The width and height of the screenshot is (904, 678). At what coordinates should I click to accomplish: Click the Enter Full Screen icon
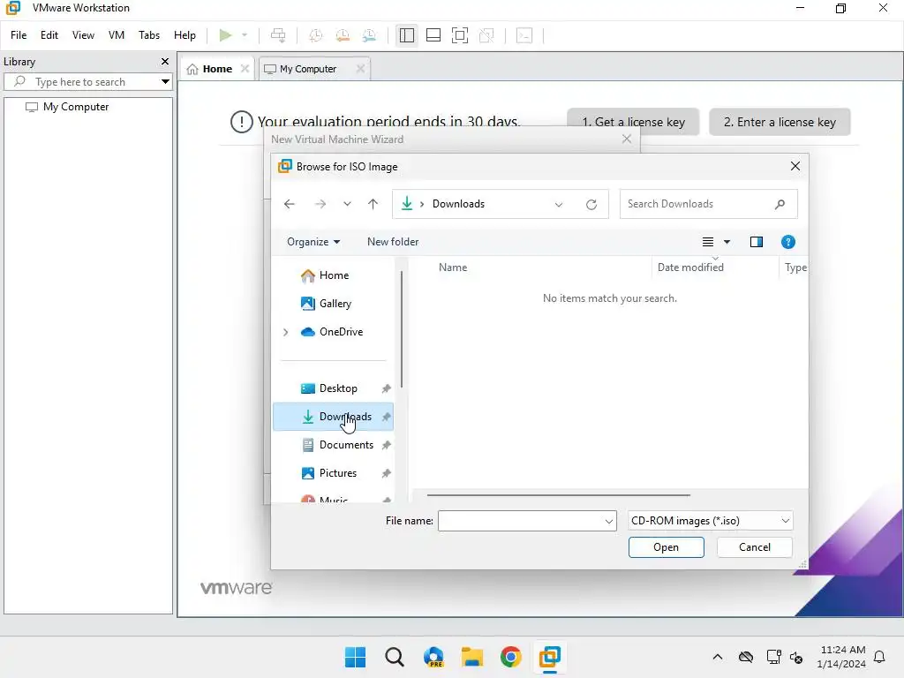459,35
